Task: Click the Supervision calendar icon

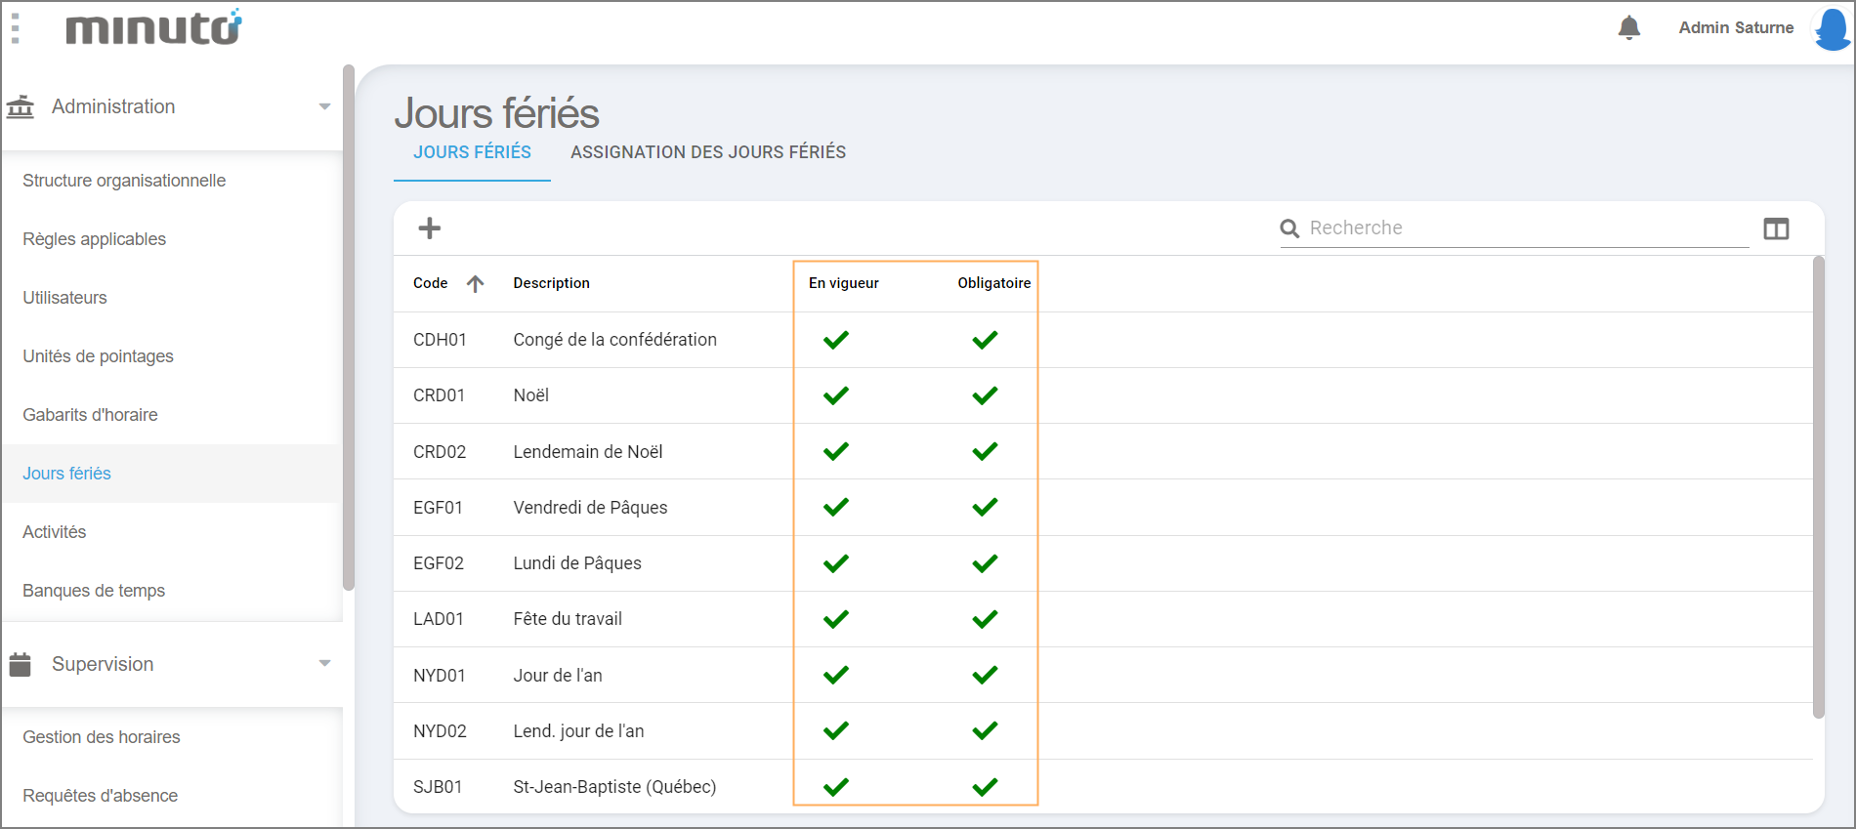Action: (21, 664)
